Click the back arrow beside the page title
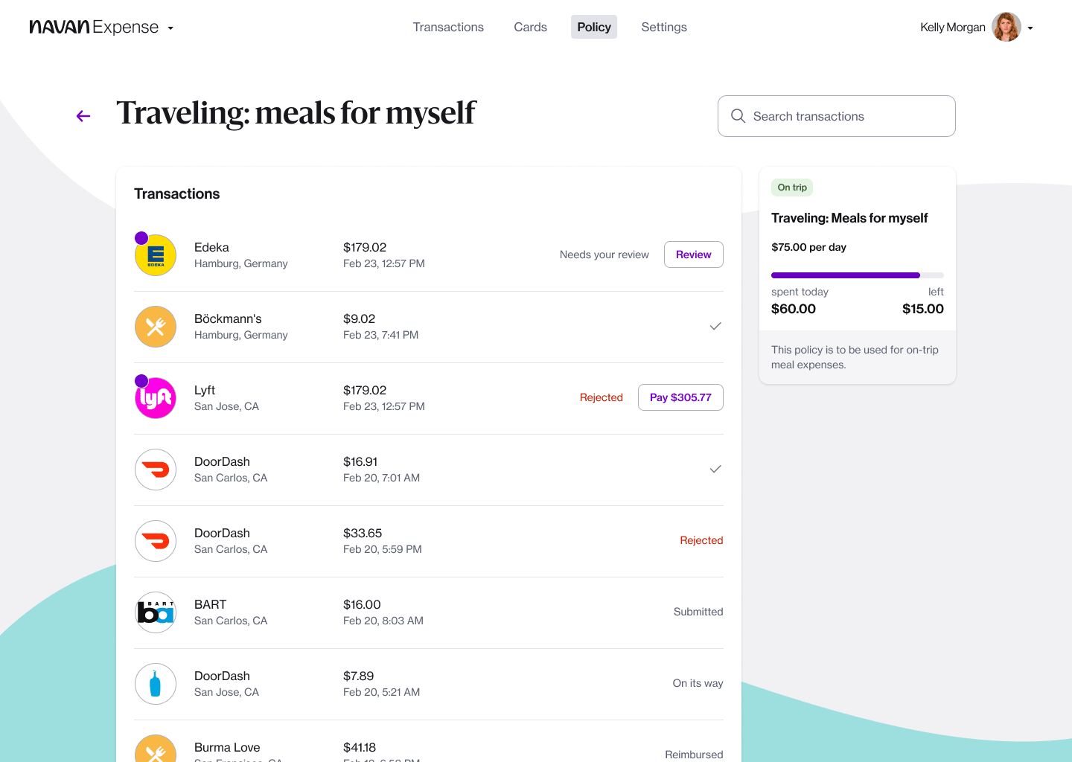 (83, 116)
